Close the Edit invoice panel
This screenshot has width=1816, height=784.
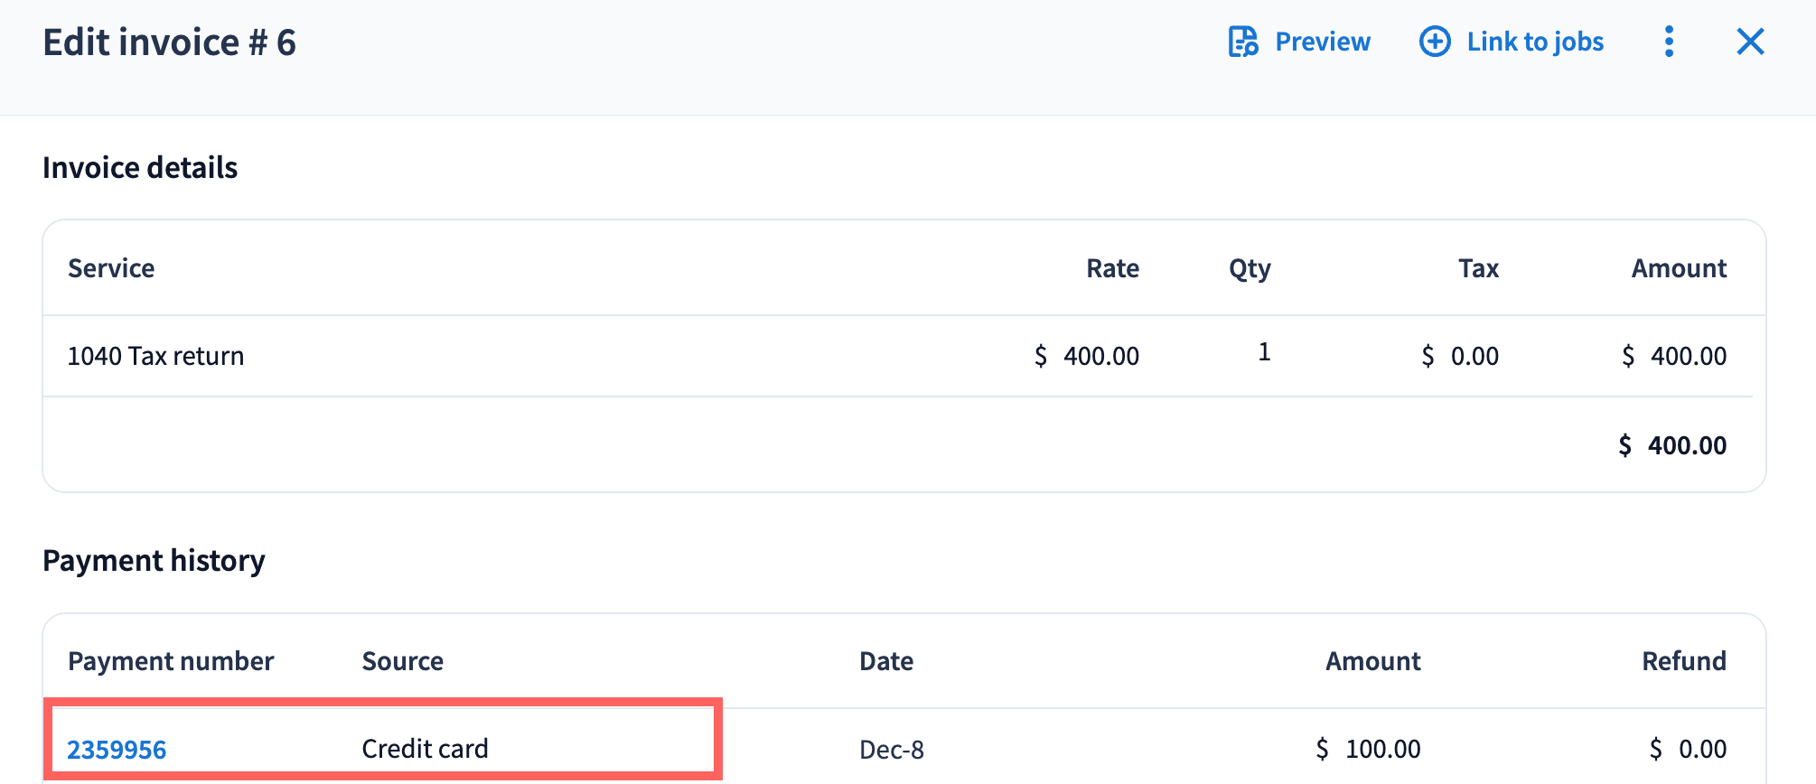coord(1750,42)
